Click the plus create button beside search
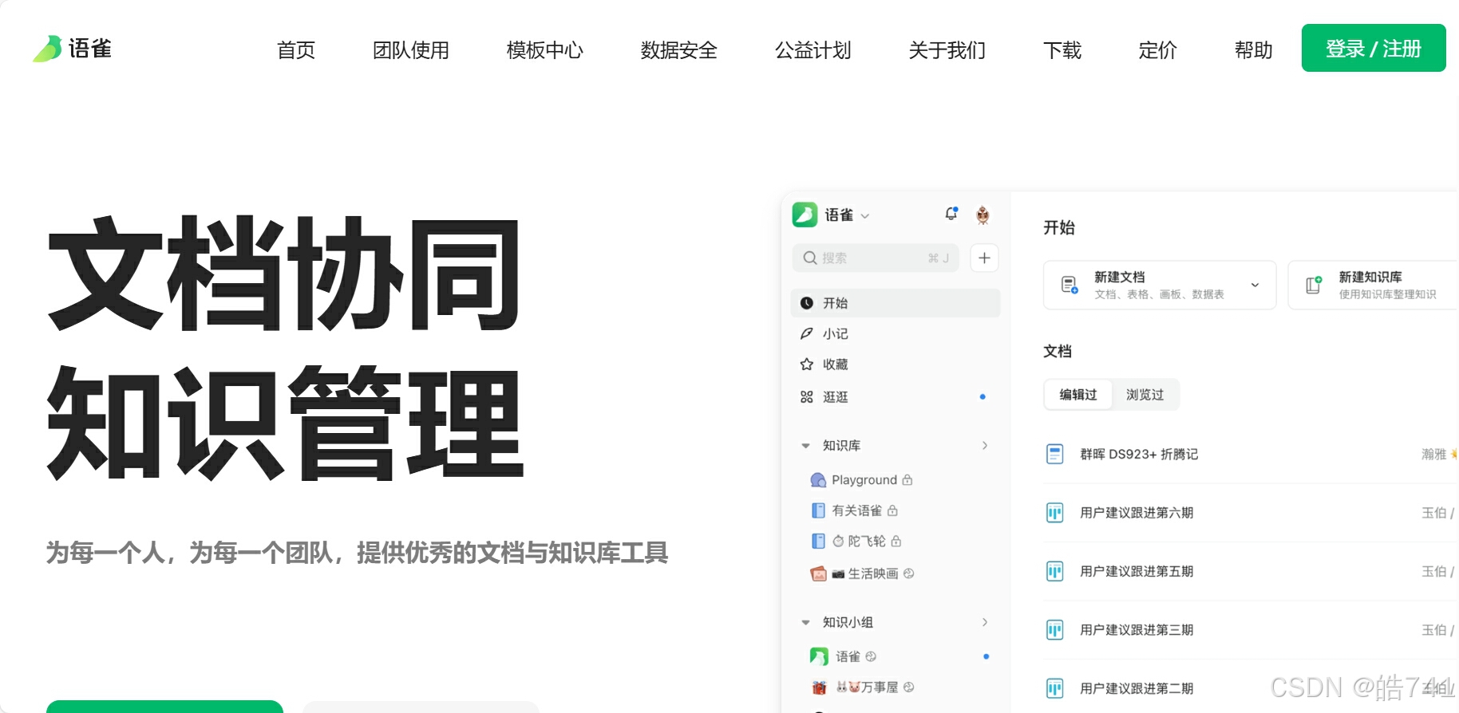 [984, 258]
